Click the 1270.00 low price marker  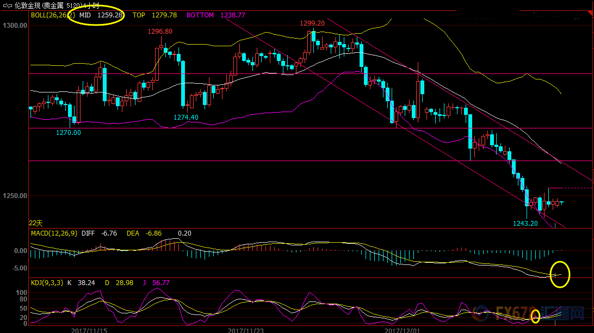click(x=69, y=132)
